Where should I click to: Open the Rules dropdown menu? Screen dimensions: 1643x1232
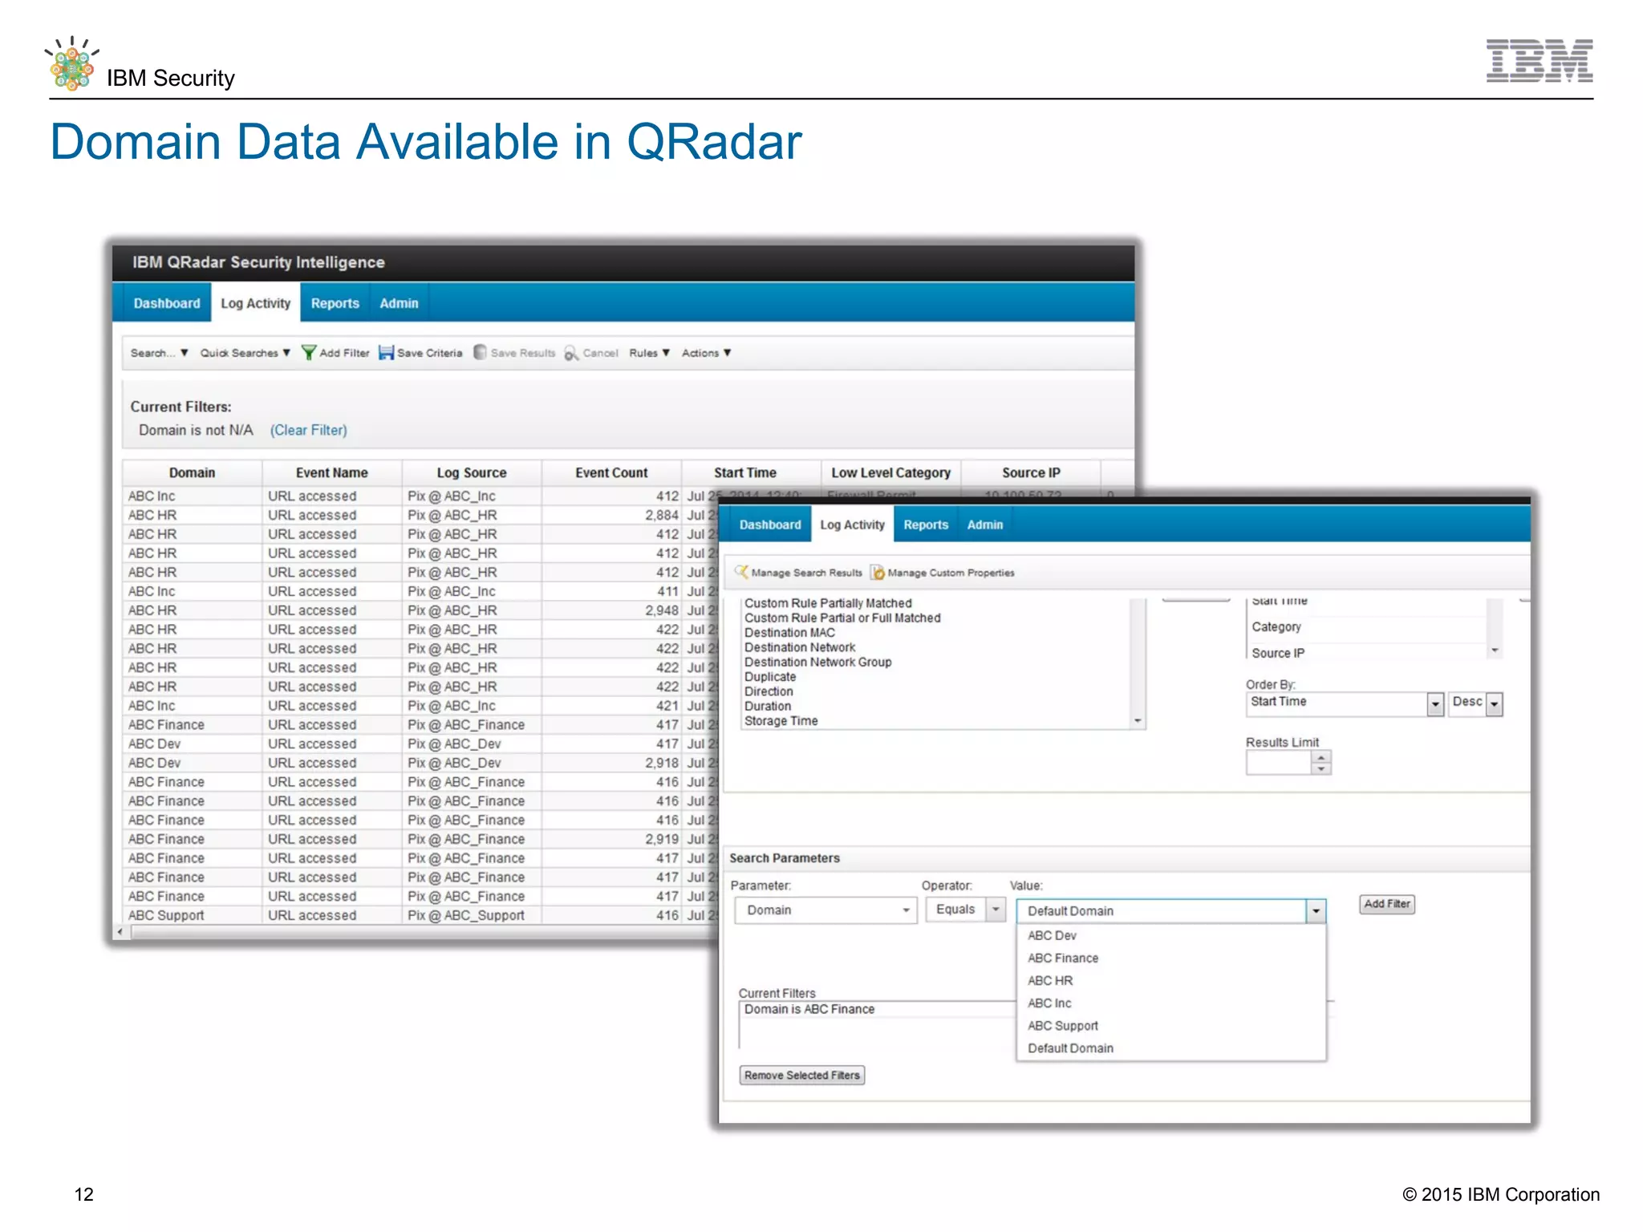click(649, 353)
